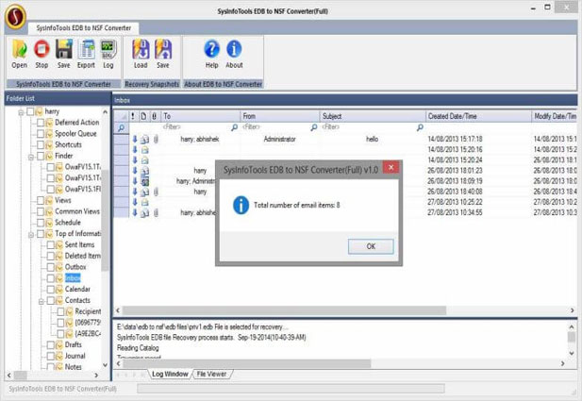Select the Outbox folder
582x401 pixels.
75,267
